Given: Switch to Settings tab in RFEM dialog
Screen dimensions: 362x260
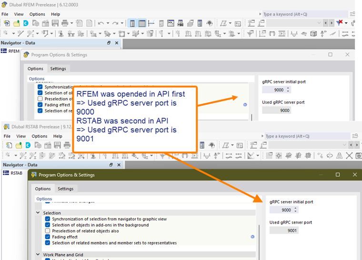Looking at the screenshot, I should tap(58, 69).
